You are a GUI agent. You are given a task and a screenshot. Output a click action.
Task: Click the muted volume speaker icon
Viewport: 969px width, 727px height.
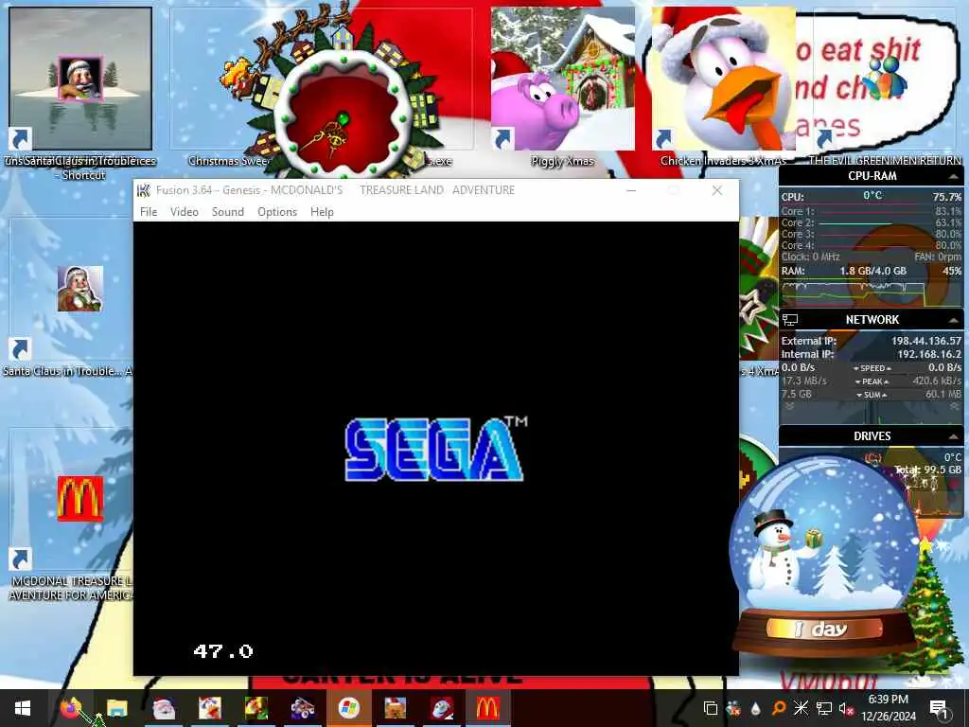tap(846, 708)
